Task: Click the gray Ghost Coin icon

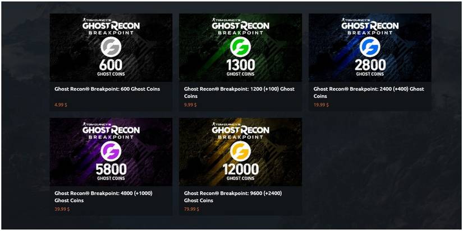Action: (111, 46)
